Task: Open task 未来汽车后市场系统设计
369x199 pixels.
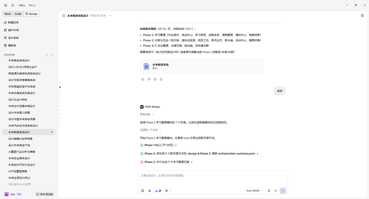Action: [23, 126]
